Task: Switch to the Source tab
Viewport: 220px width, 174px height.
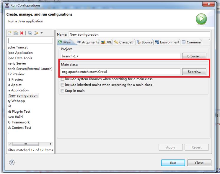Action: click(144, 42)
